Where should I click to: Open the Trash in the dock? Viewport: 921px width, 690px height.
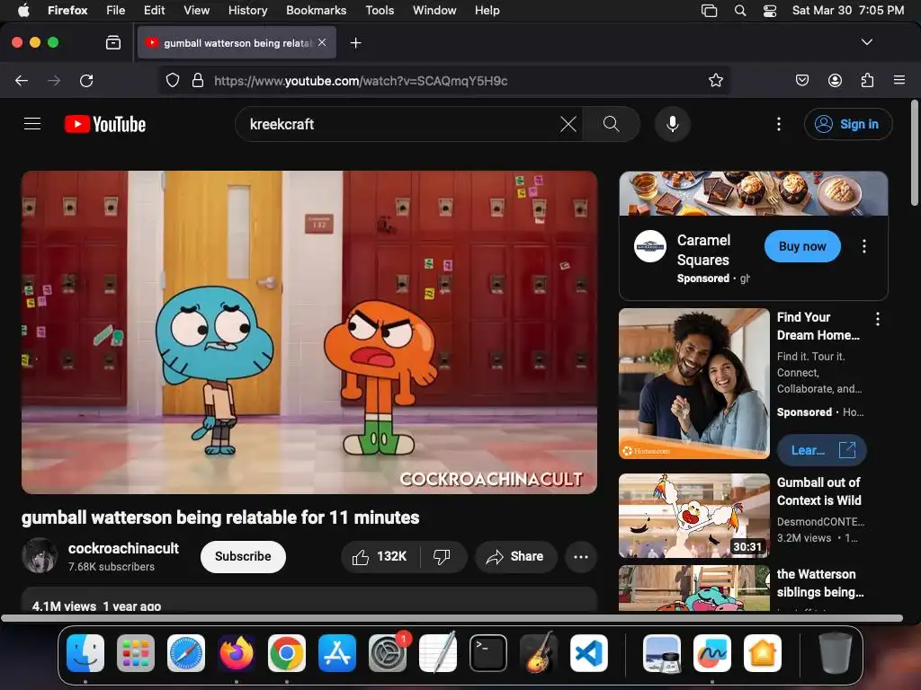tap(836, 653)
